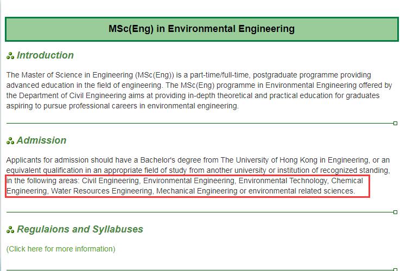
Task: Click the small square ending the Introduction divider
Action: [x=395, y=124]
